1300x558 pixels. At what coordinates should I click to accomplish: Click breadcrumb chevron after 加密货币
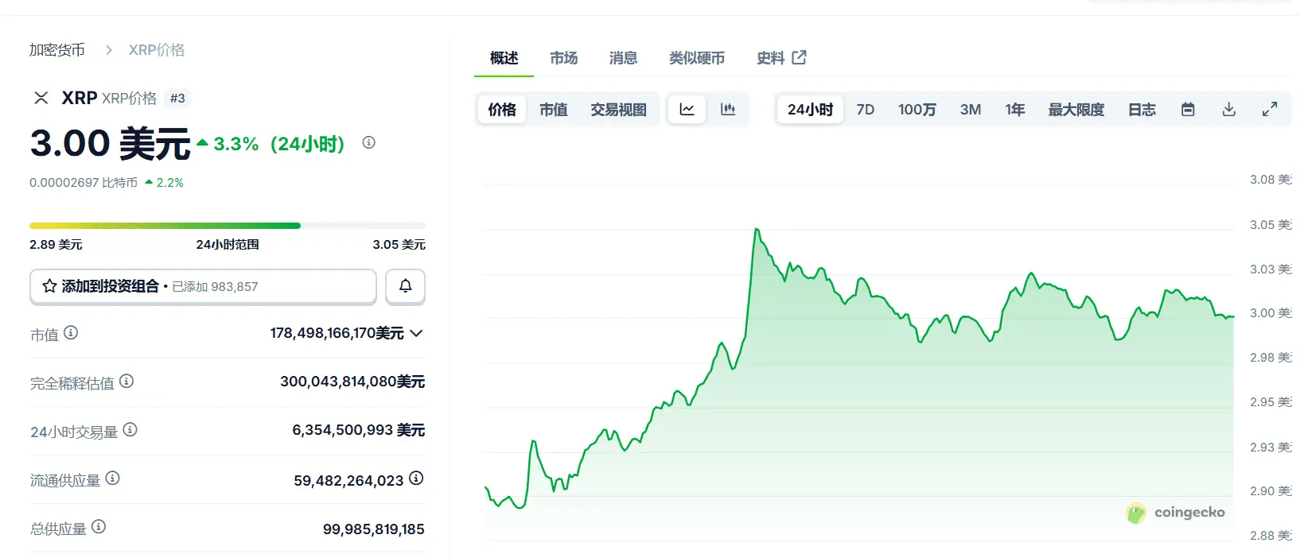tap(109, 50)
